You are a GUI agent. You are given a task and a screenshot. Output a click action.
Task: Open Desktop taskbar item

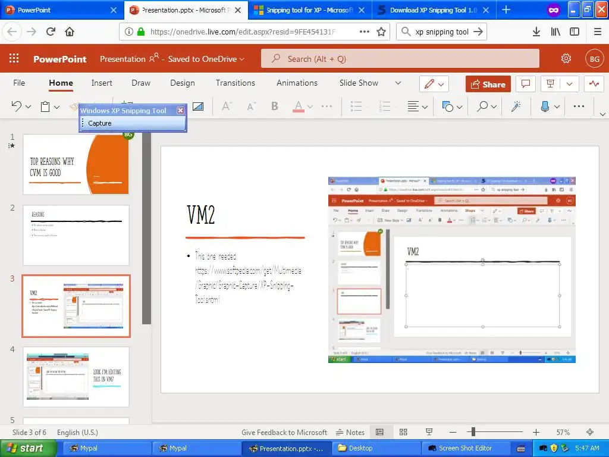376,448
